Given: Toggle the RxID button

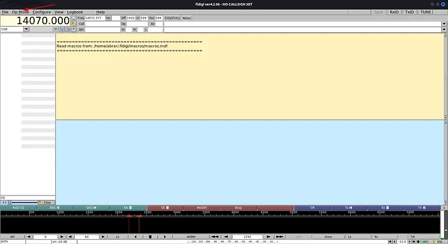Looking at the screenshot, I should point(394,12).
